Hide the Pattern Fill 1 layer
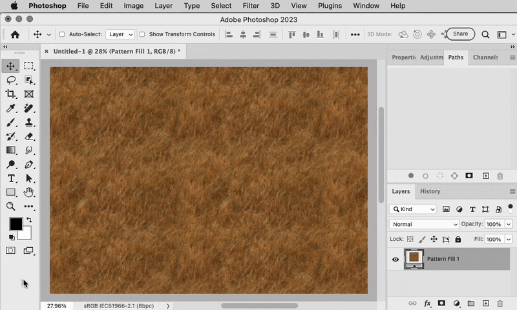This screenshot has height=310, width=517. [396, 260]
